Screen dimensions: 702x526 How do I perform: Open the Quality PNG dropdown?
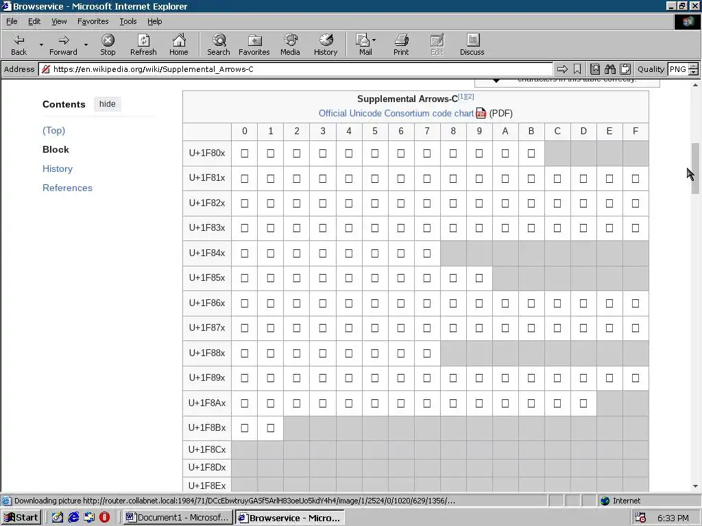(x=693, y=69)
